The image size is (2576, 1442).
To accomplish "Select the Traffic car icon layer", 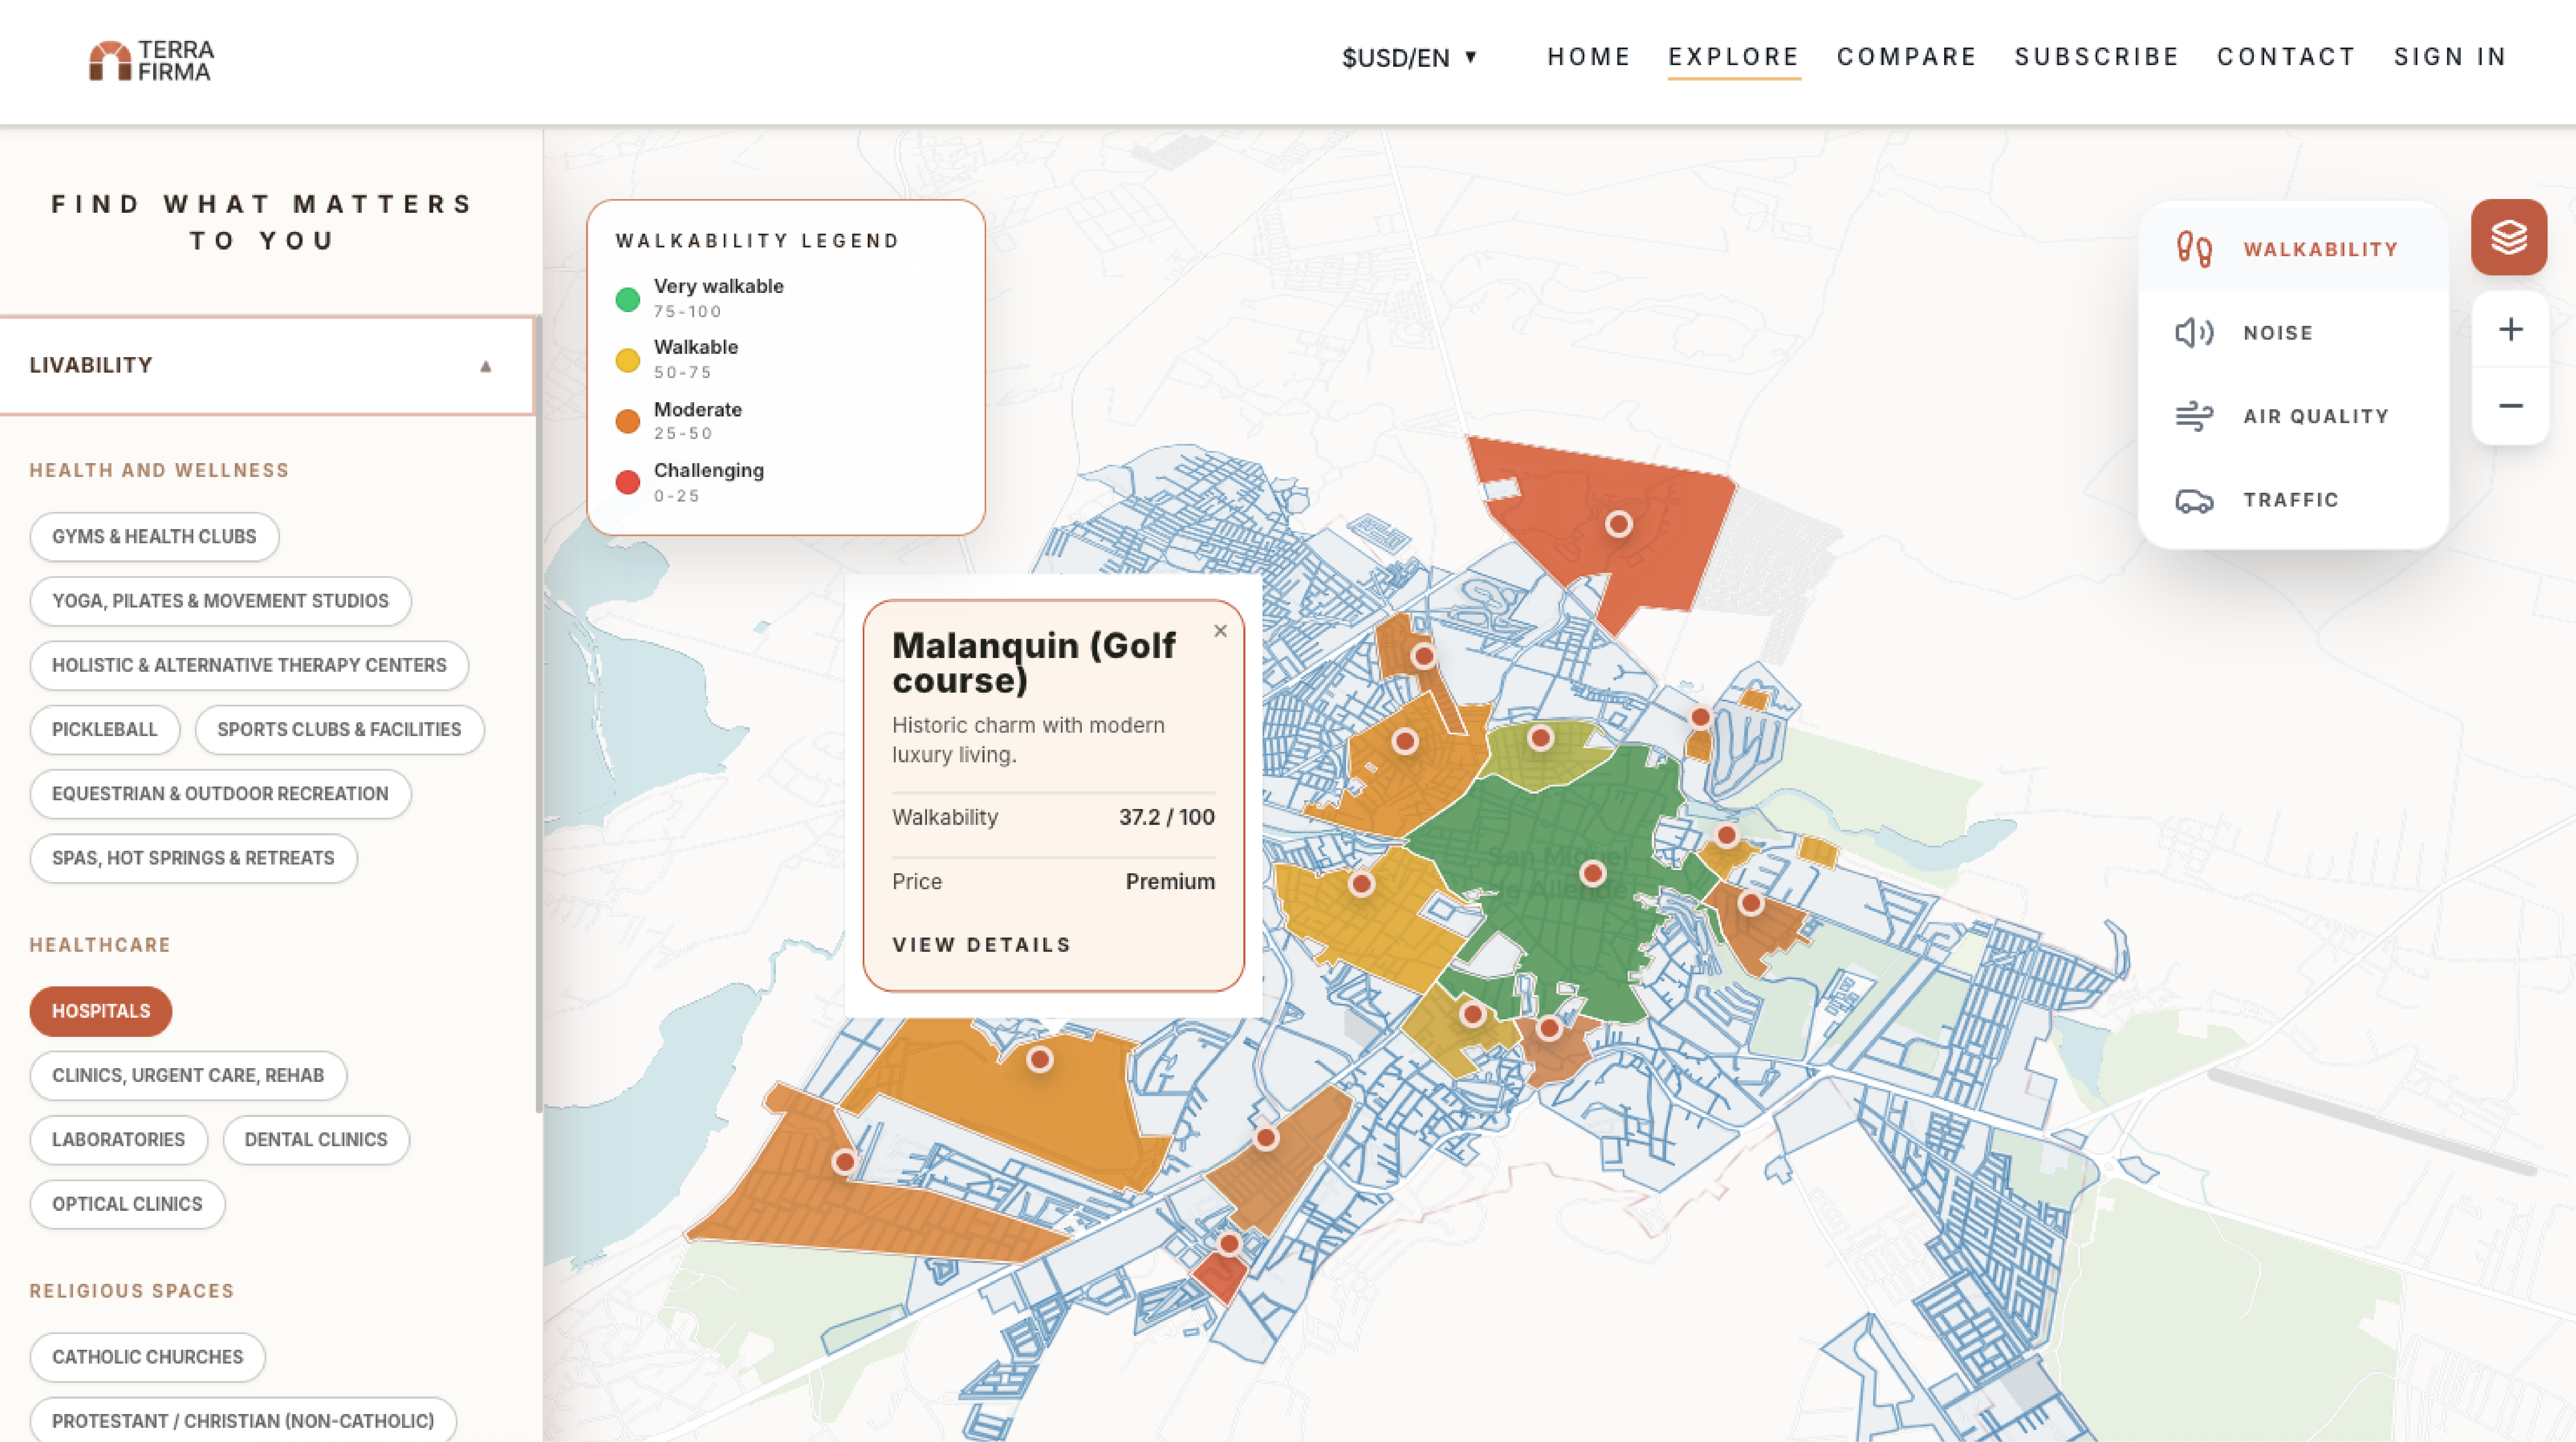I will point(2194,500).
